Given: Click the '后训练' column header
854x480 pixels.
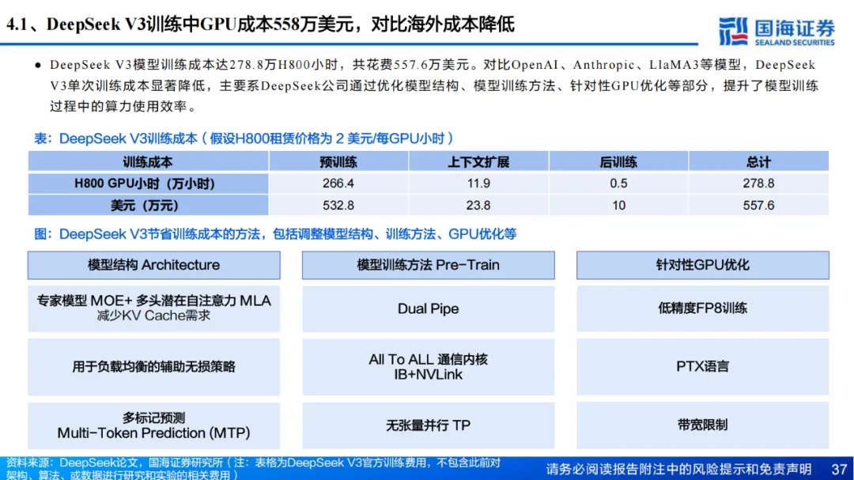Looking at the screenshot, I should (x=618, y=162).
